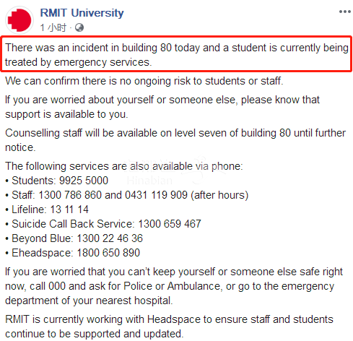
Task: Click the globe public privacy icon
Action: (x=79, y=27)
